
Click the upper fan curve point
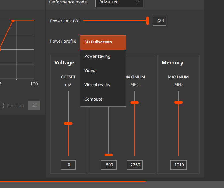coord(13,20)
